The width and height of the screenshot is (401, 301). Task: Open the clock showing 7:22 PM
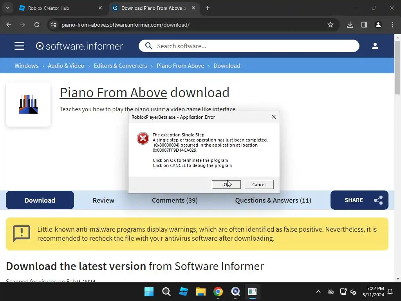click(373, 292)
